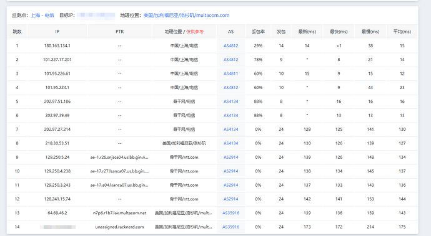Click the 29% packet loss value

258,46
